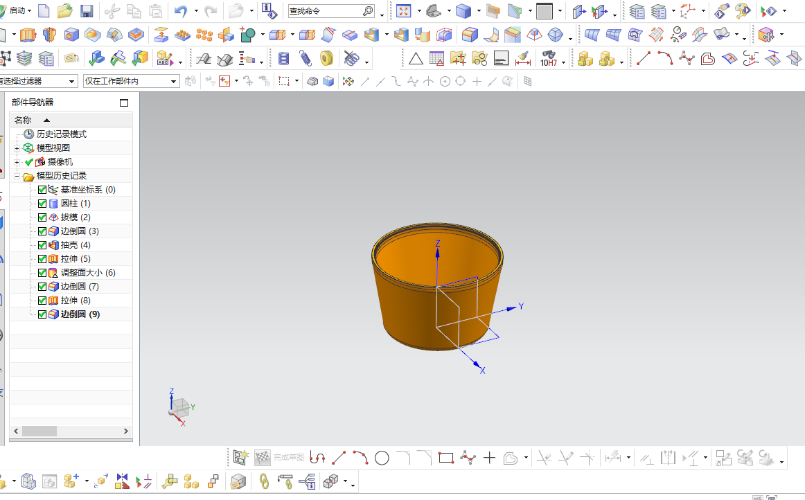Viewport: 805px width, 500px height.
Task: Click the Edge Blend icon
Action: click(470, 35)
